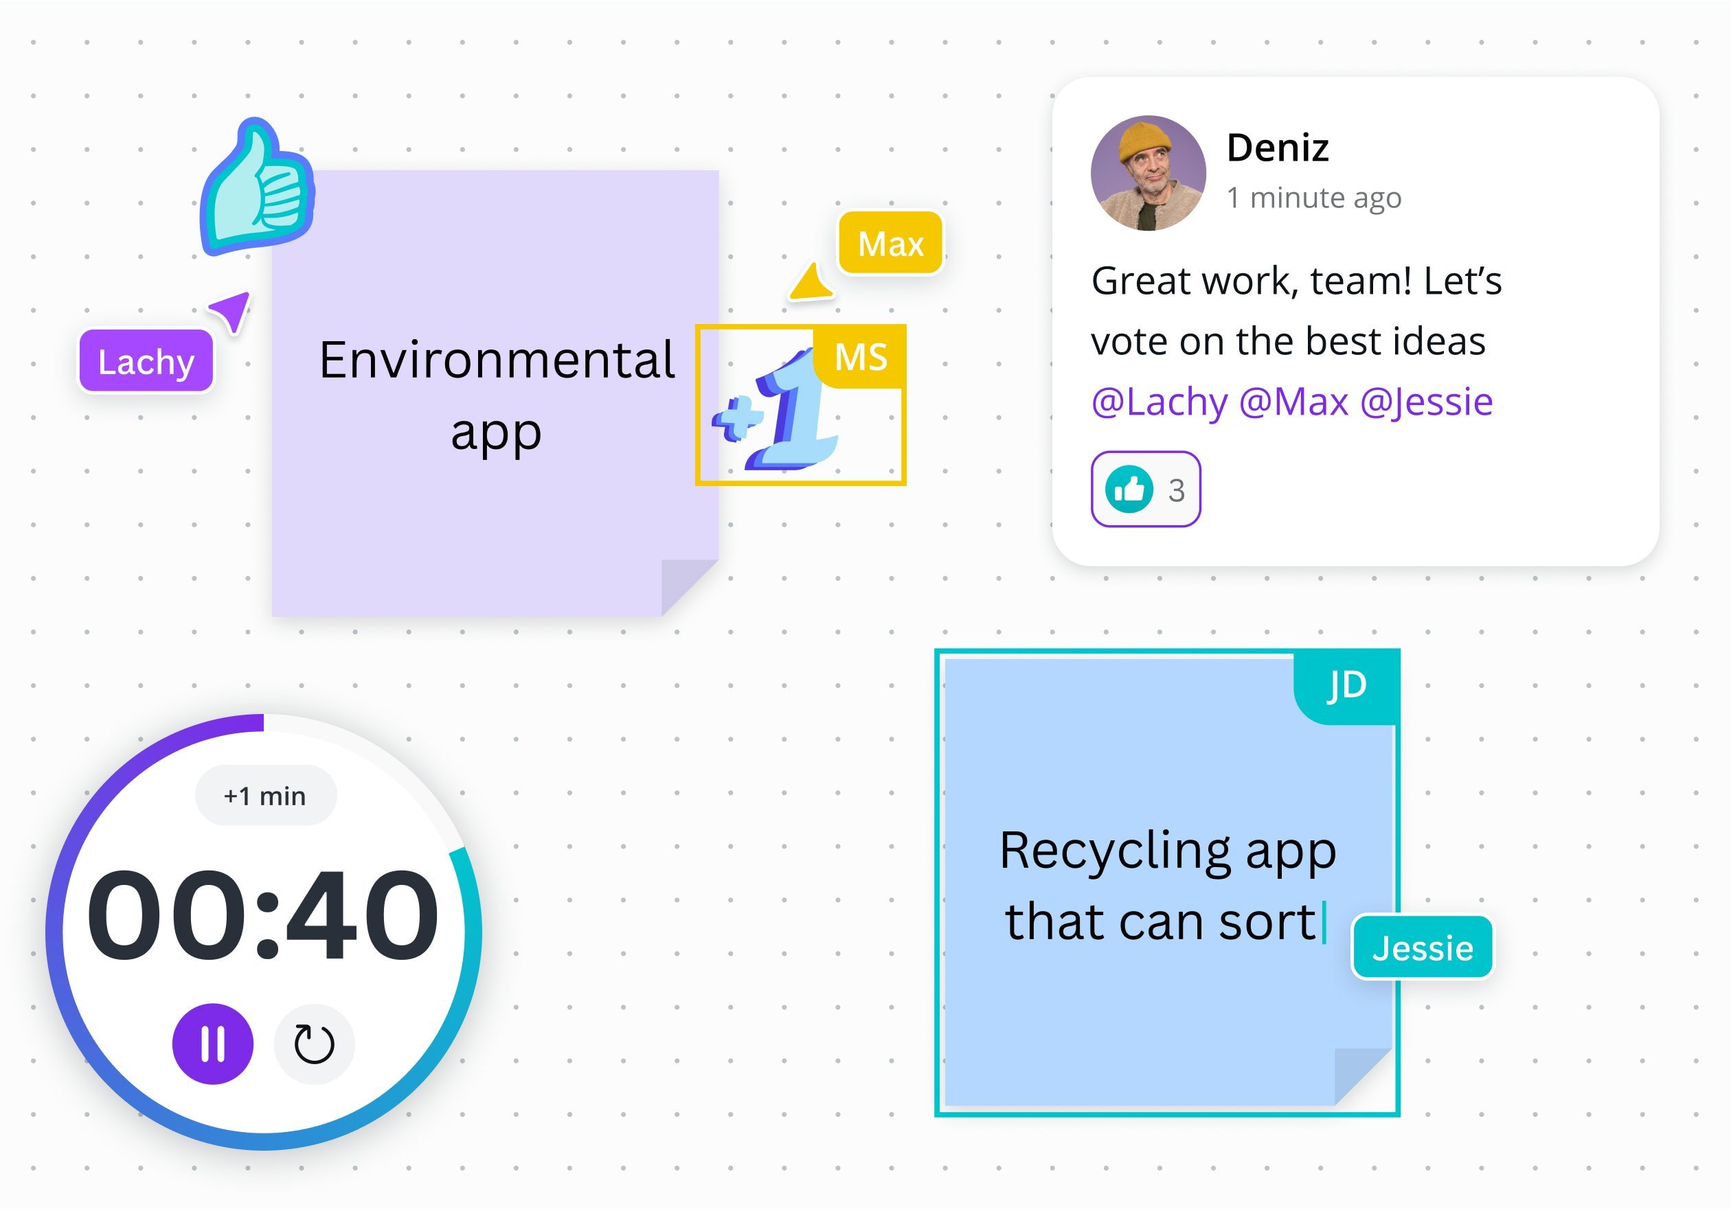Pause the countdown timer

213,1044
